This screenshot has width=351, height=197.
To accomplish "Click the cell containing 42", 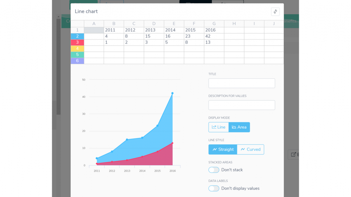I will point(214,36).
